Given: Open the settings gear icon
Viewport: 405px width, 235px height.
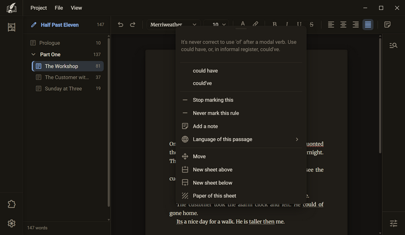Looking at the screenshot, I should point(11,223).
